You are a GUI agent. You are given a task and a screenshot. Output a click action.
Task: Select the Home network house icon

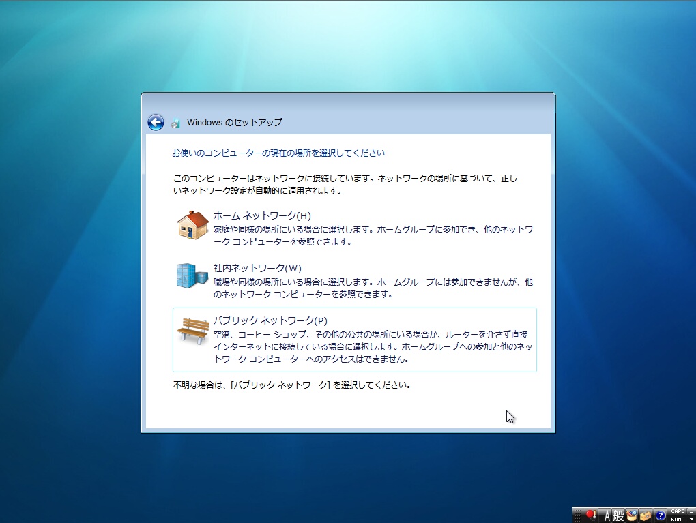tap(192, 225)
